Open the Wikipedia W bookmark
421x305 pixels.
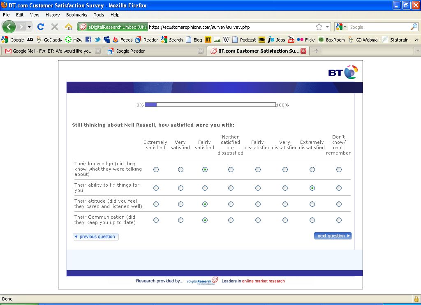226,40
